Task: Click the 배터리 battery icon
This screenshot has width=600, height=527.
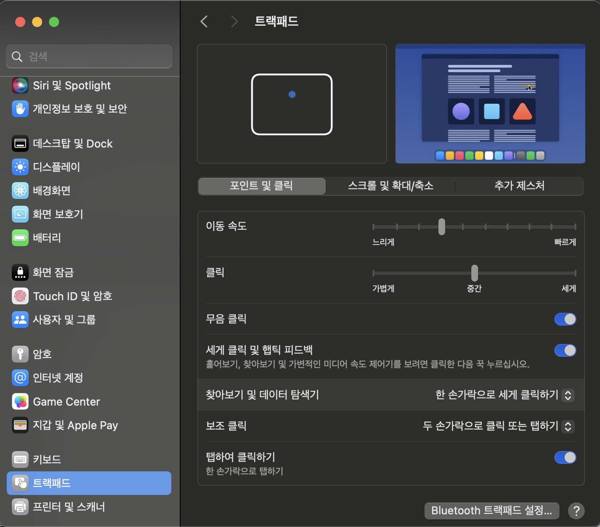Action: [x=20, y=238]
